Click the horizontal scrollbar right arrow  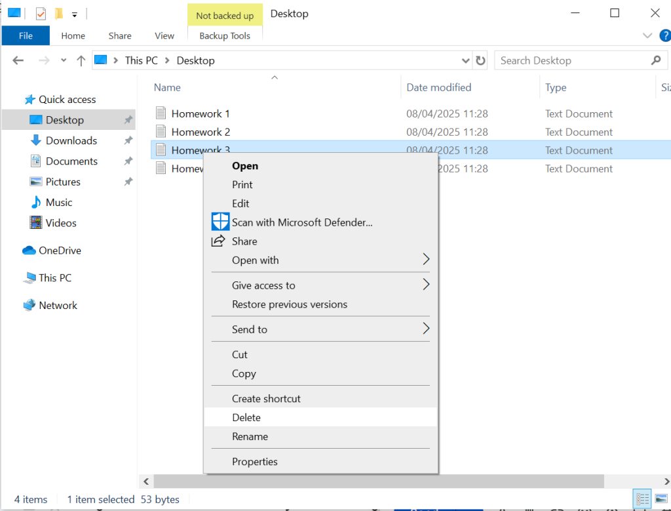(x=664, y=481)
